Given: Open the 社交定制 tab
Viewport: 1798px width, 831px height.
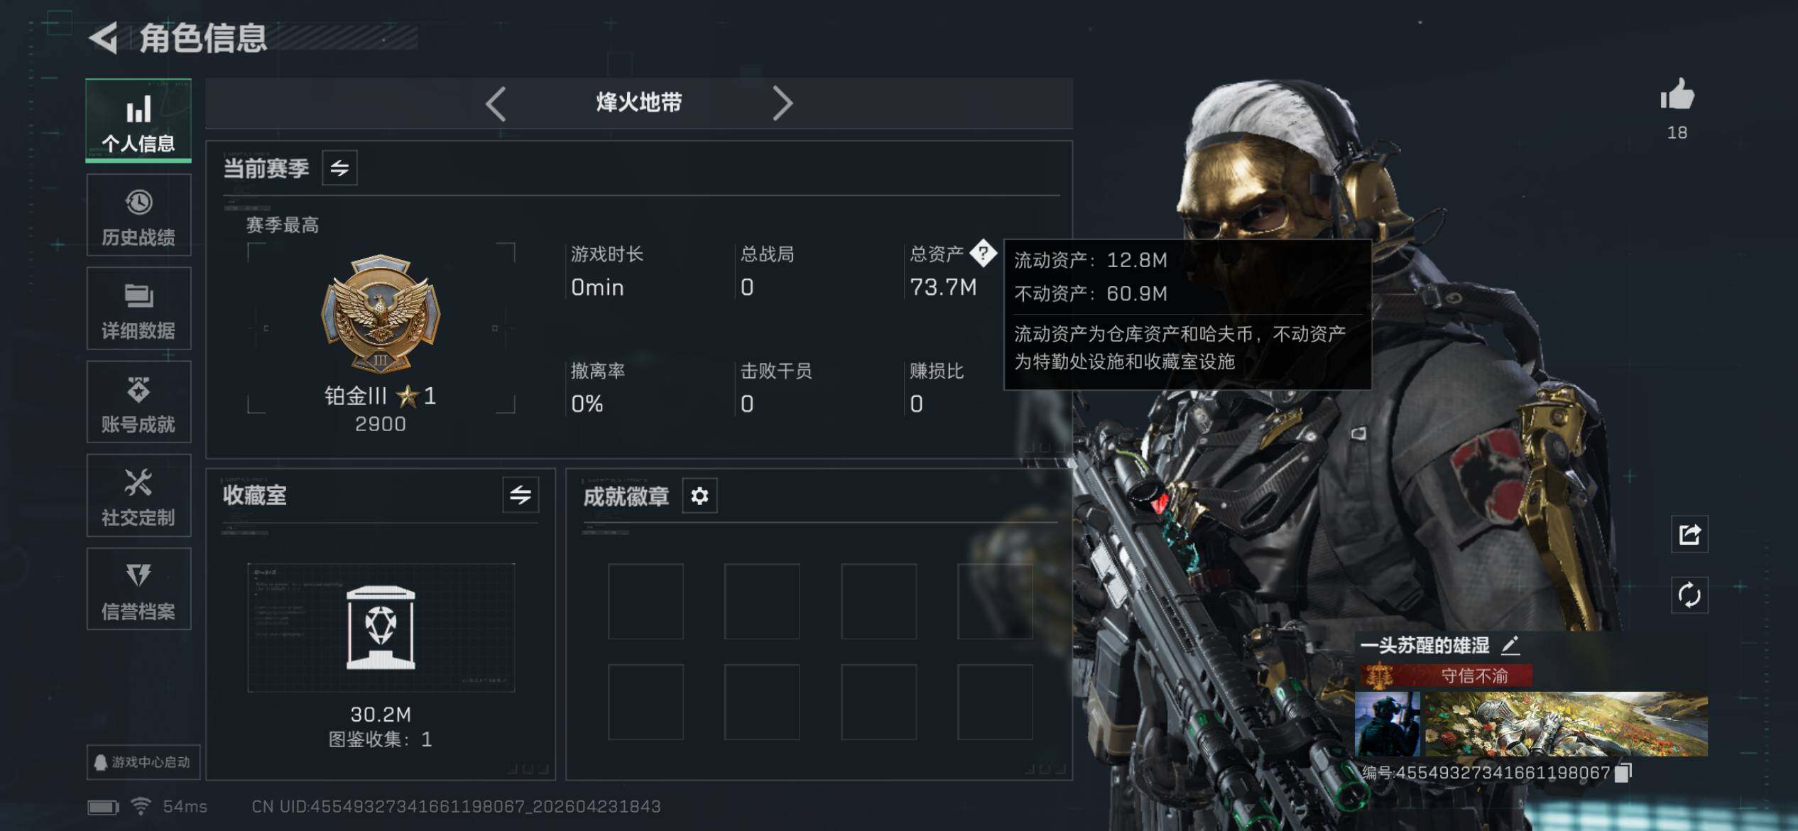Looking at the screenshot, I should coord(138,496).
